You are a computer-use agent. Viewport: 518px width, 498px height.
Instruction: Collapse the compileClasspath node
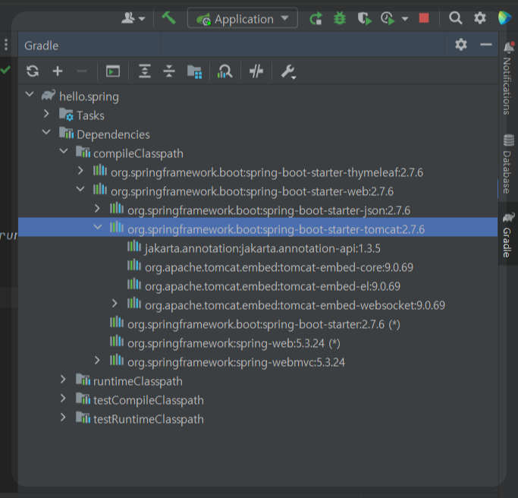click(x=64, y=152)
